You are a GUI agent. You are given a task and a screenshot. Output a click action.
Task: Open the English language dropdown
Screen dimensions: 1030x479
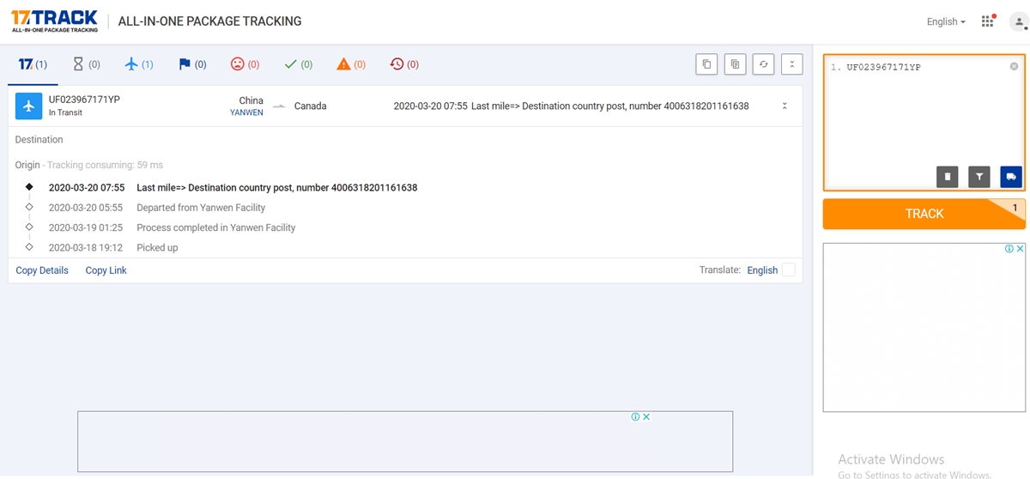point(946,21)
